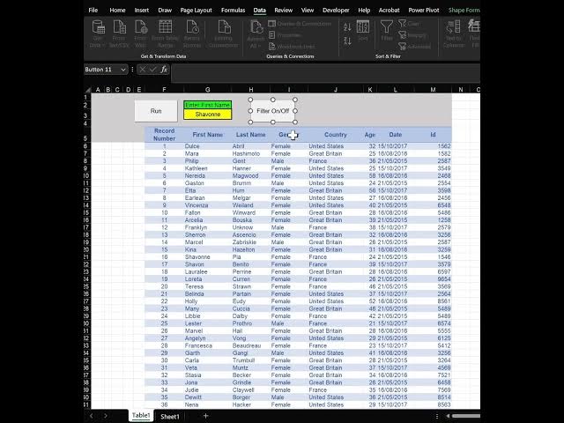Click the Id column header

coord(433,135)
